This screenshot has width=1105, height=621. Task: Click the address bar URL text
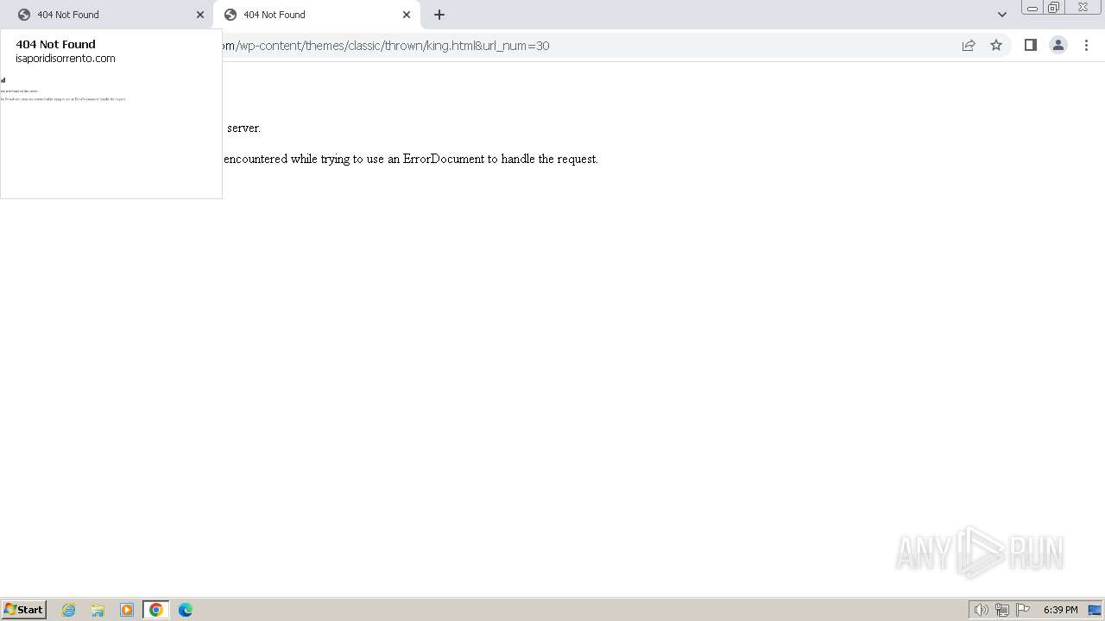(x=386, y=46)
